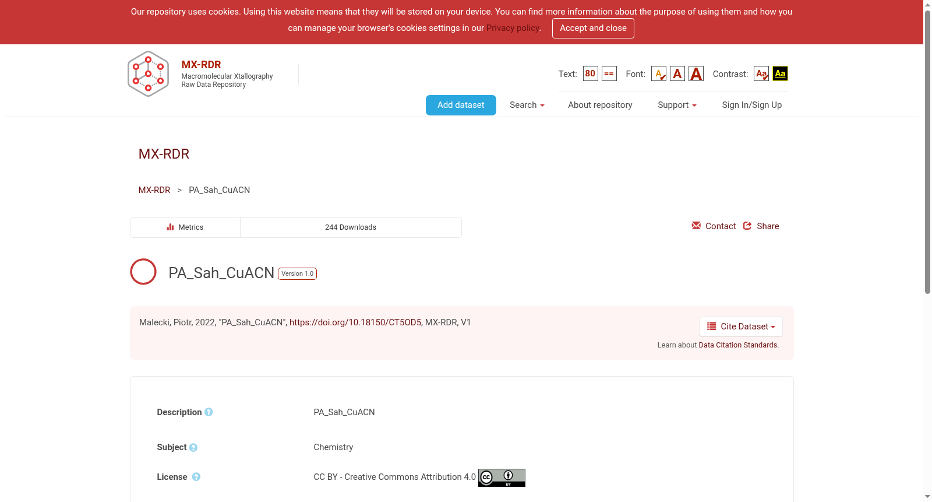Choose the medium font size A
Image resolution: width=932 pixels, height=502 pixels.
coord(677,73)
